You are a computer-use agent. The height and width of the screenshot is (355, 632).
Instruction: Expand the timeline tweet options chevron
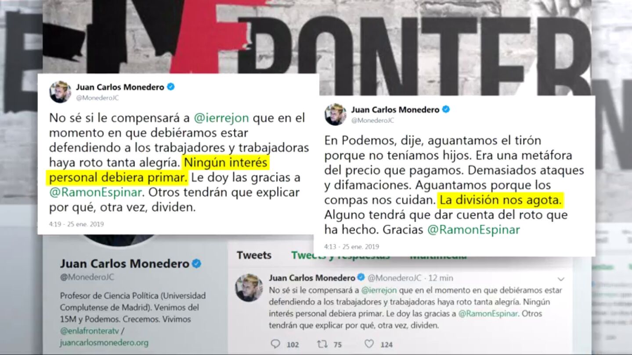click(x=561, y=279)
